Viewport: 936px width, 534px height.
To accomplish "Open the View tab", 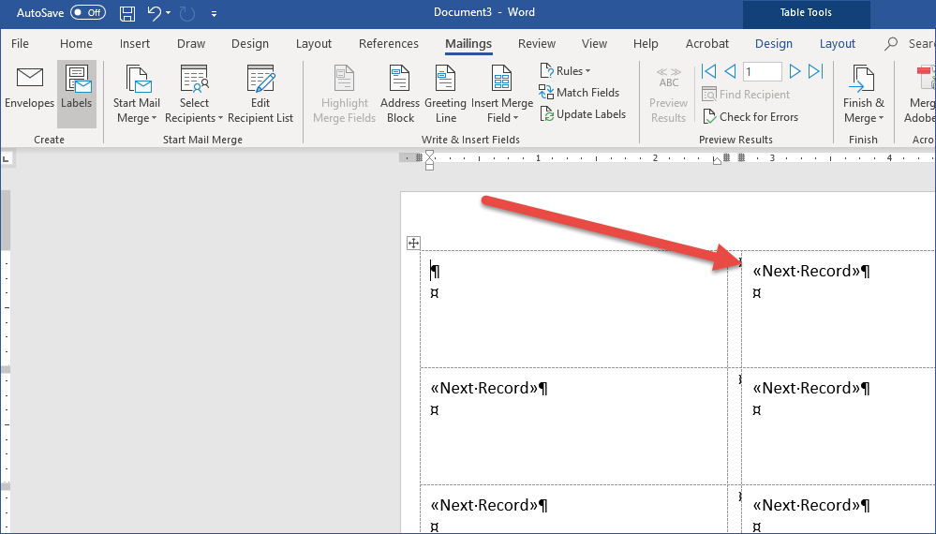I will pyautogui.click(x=595, y=43).
